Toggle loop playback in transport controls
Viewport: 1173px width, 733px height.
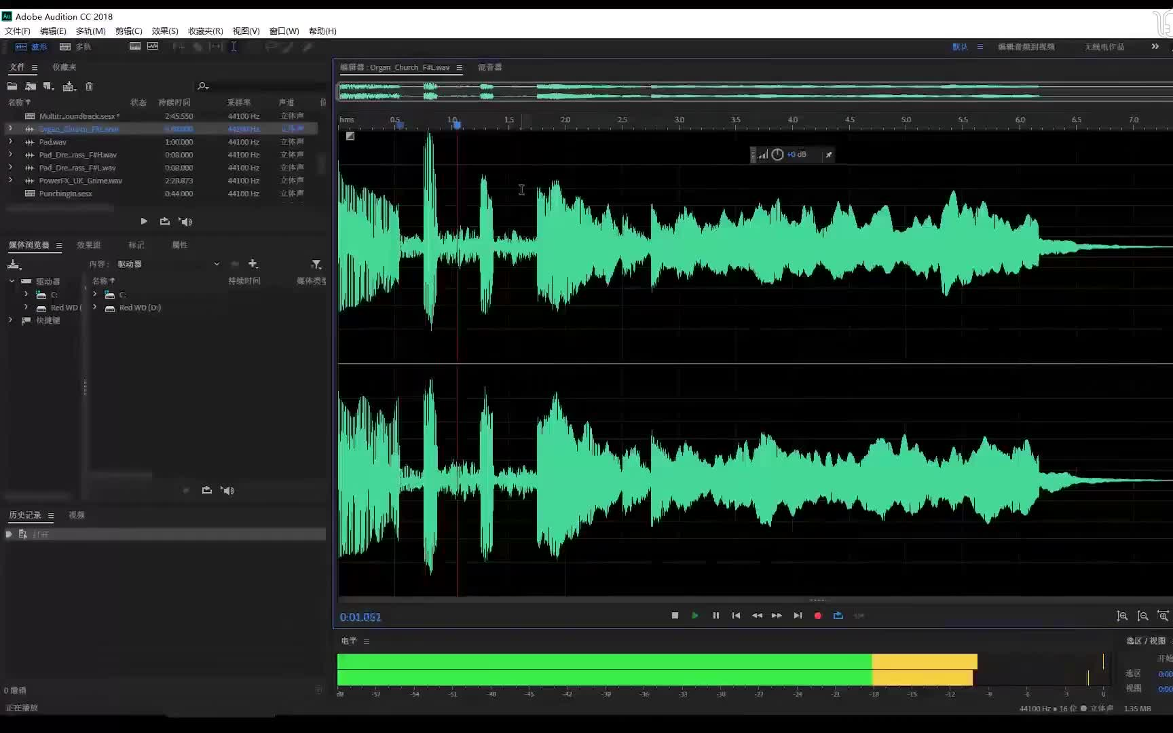pyautogui.click(x=838, y=616)
